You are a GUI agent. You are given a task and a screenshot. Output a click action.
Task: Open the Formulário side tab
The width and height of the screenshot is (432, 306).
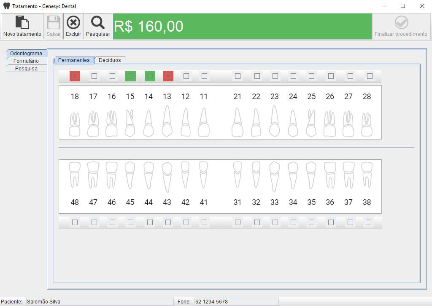tap(26, 61)
